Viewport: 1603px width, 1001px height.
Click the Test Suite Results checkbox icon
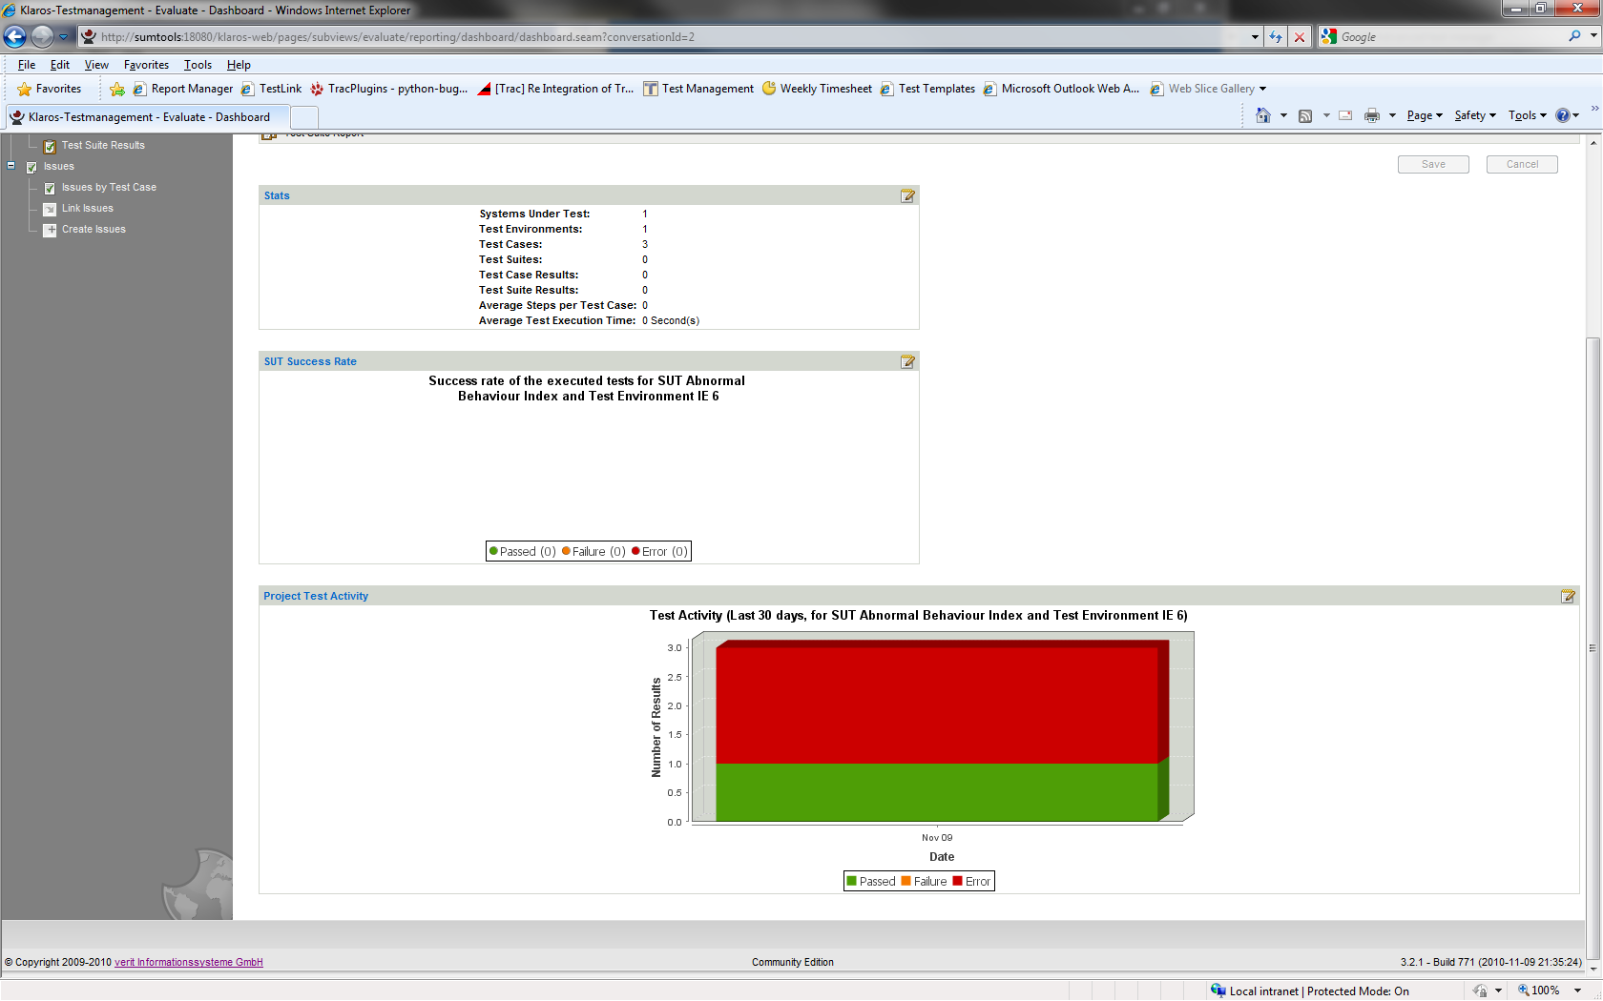point(51,146)
